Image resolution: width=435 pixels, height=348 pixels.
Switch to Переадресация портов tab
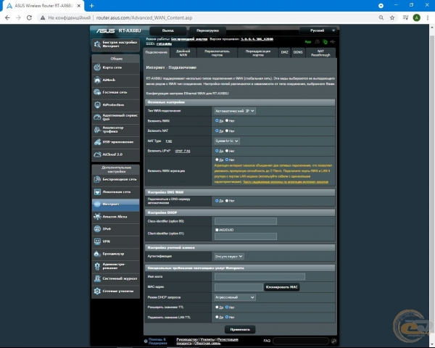click(x=258, y=53)
